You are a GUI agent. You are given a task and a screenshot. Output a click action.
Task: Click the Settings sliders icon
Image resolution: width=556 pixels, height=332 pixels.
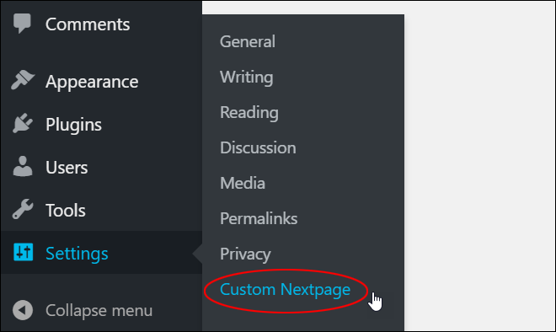click(23, 252)
